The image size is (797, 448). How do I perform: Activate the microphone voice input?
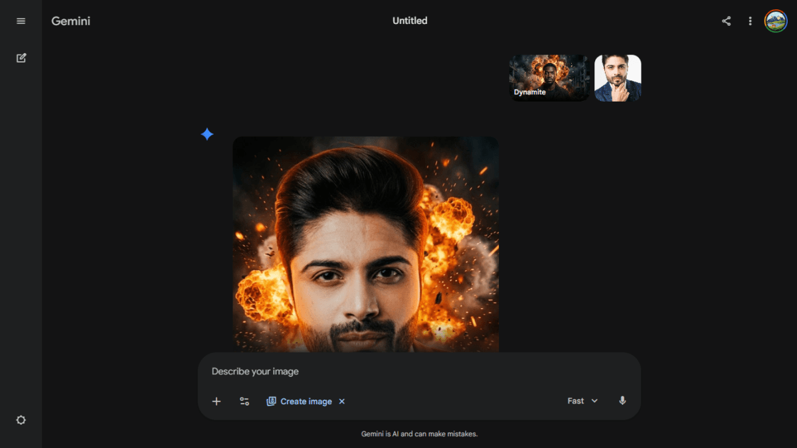coord(622,401)
